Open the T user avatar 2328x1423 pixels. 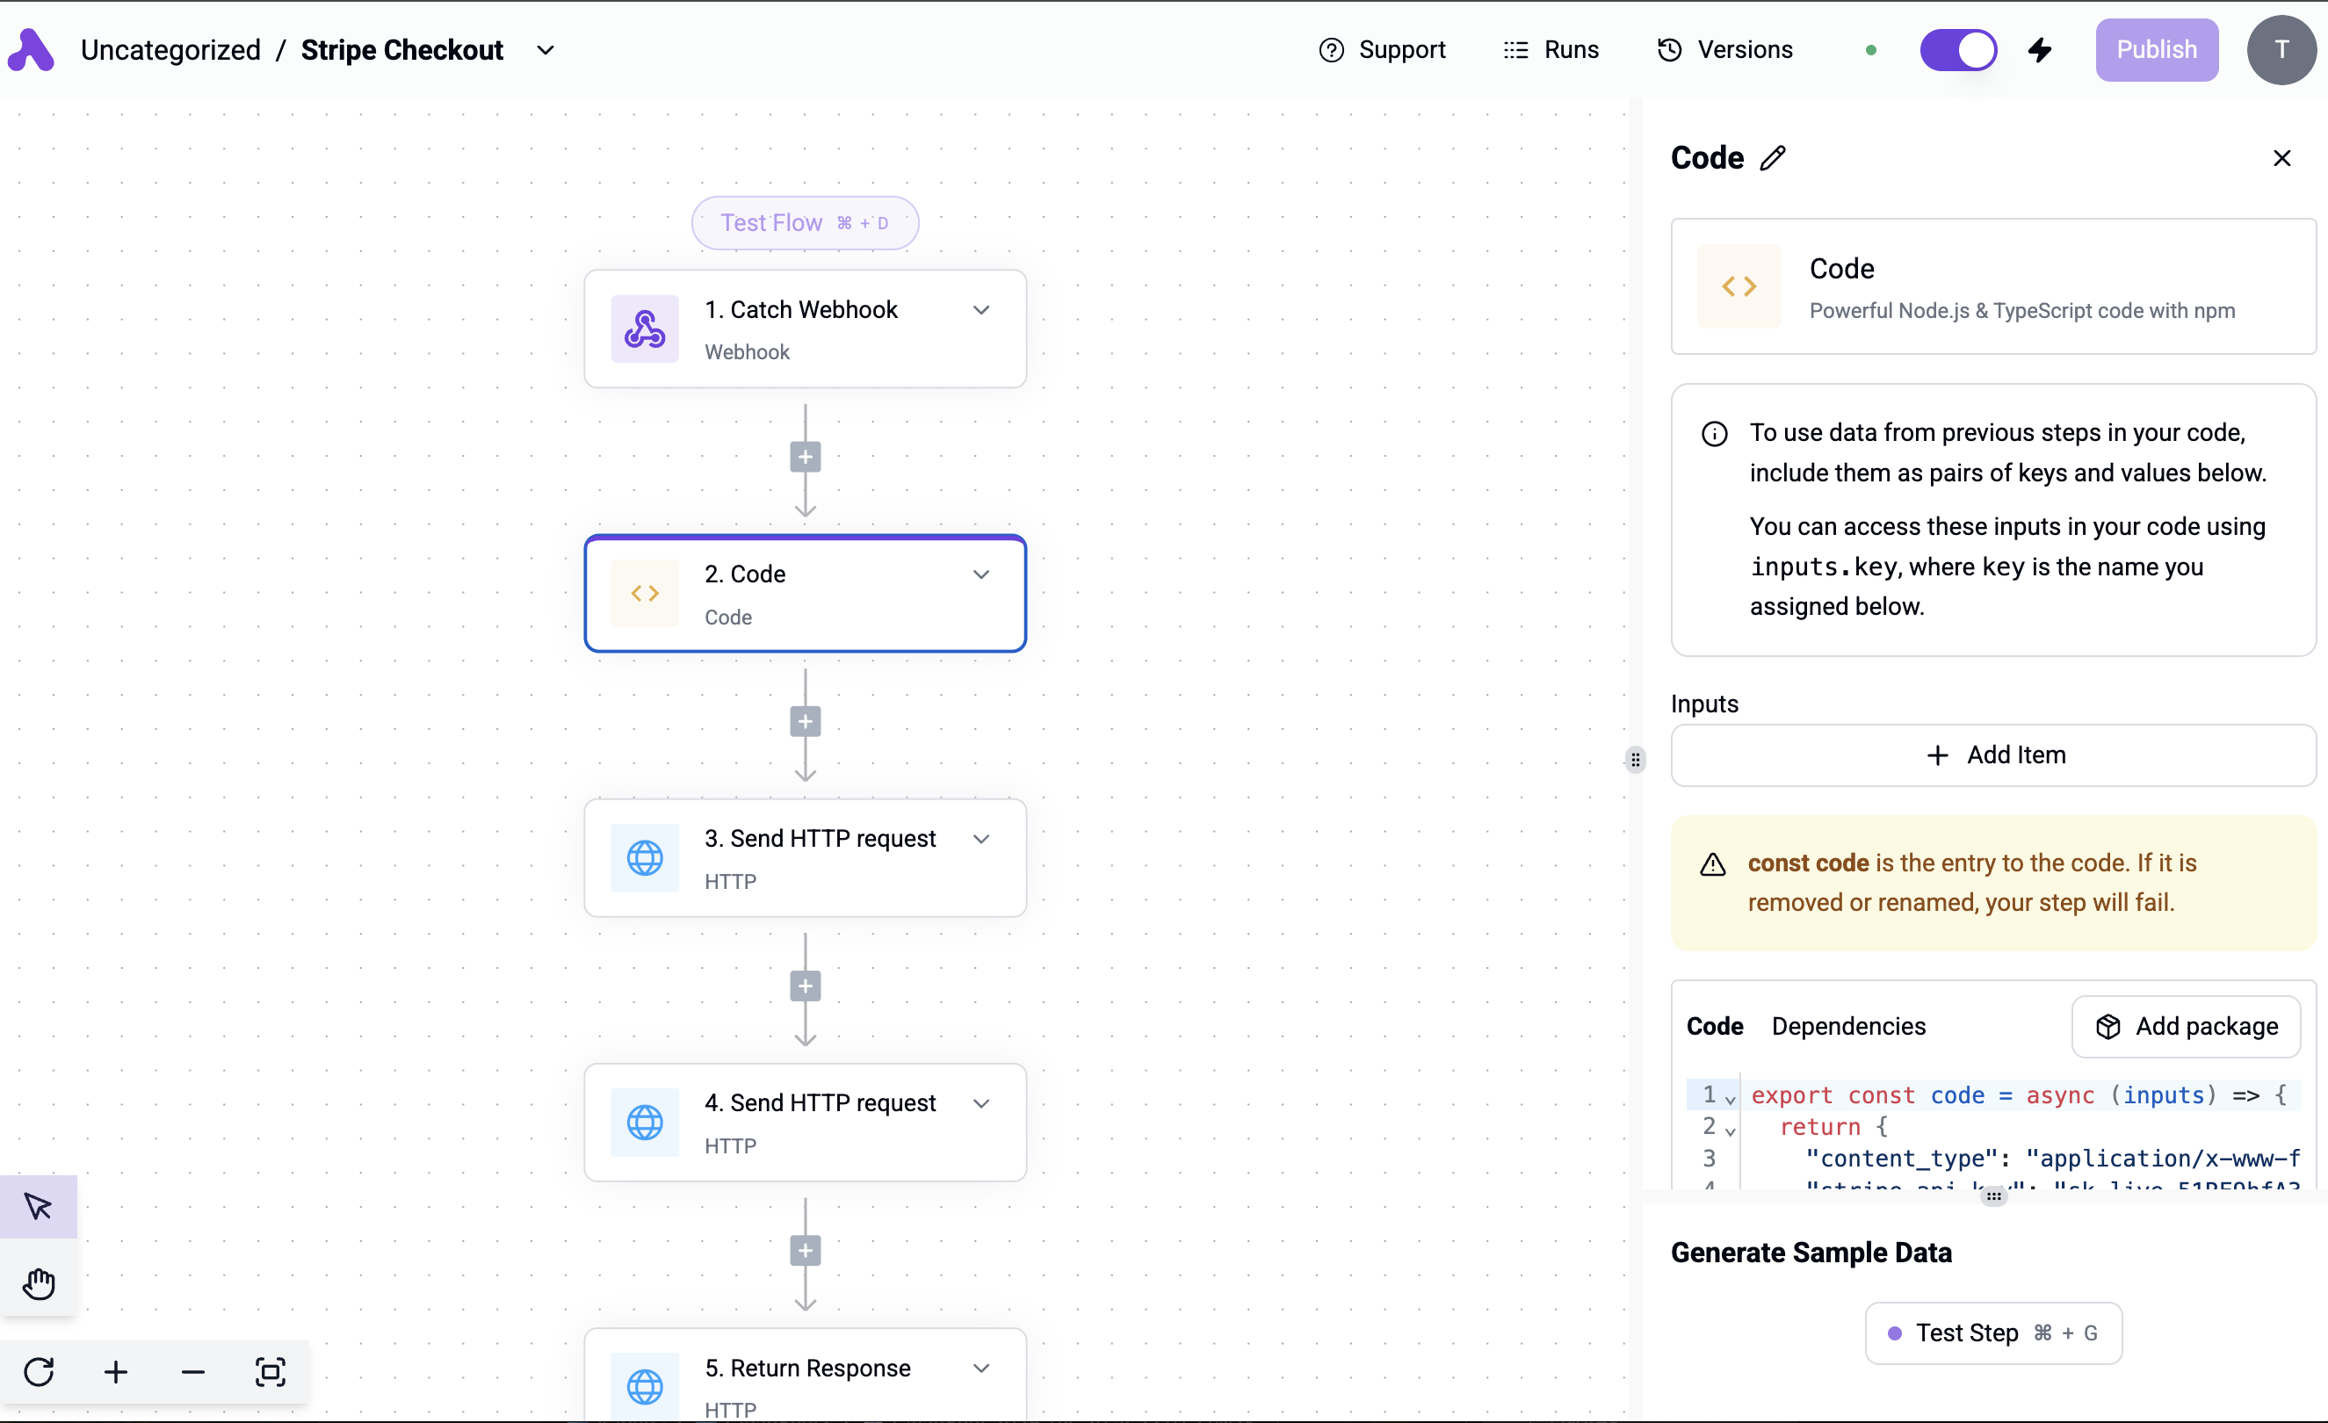[2281, 50]
